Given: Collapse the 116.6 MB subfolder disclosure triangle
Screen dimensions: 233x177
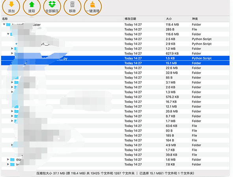Looking at the screenshot, I should (8, 34).
